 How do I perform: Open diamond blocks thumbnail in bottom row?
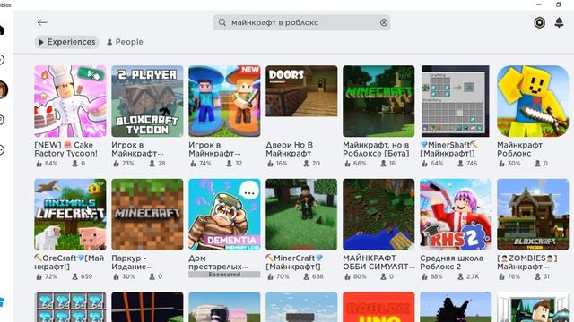click(70, 307)
